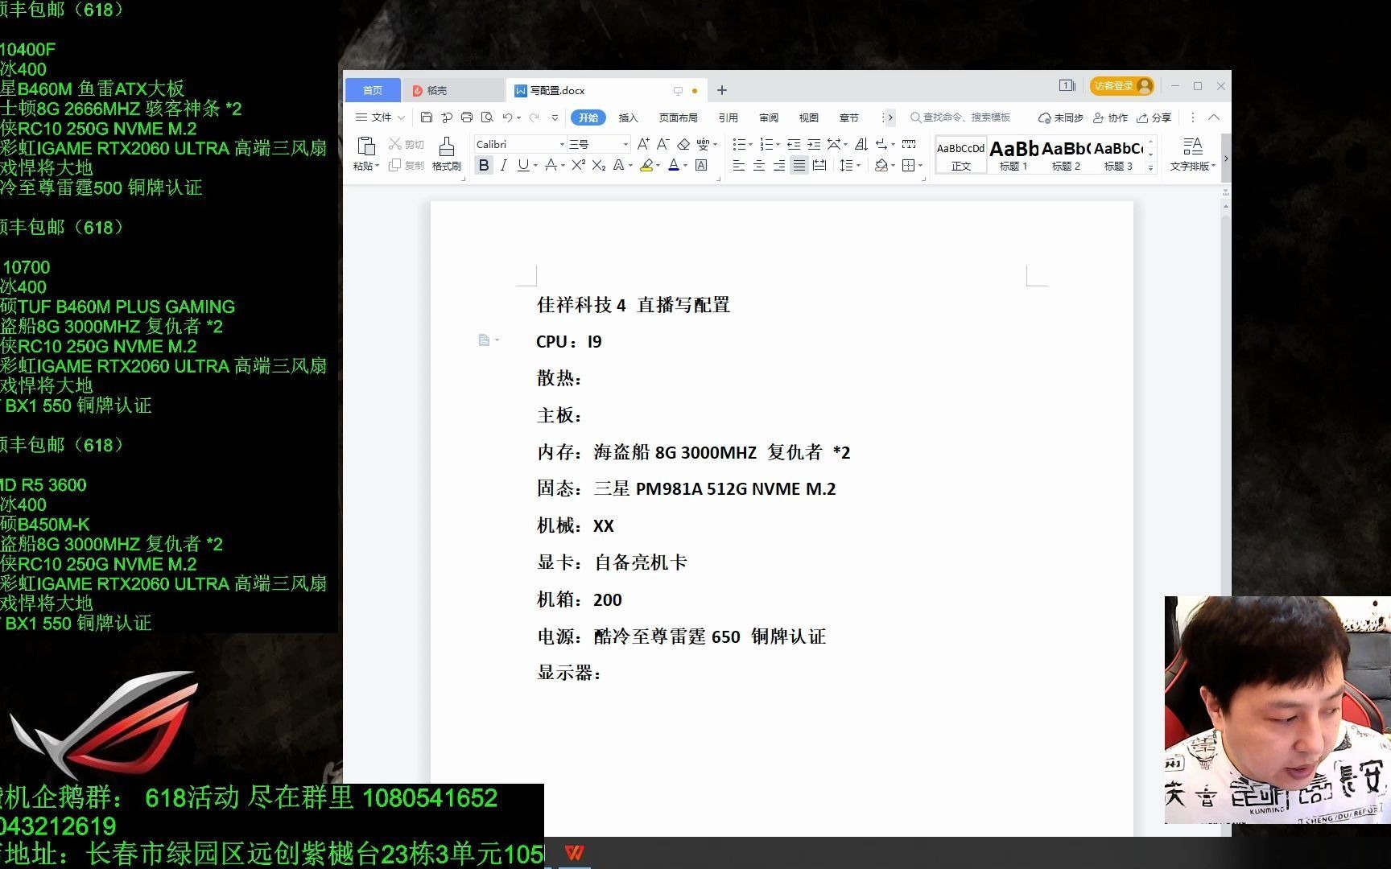
Task: Expand the 文件 file menu
Action: point(381,117)
